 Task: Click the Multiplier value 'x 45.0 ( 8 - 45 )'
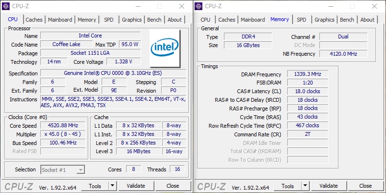[x=63, y=134]
